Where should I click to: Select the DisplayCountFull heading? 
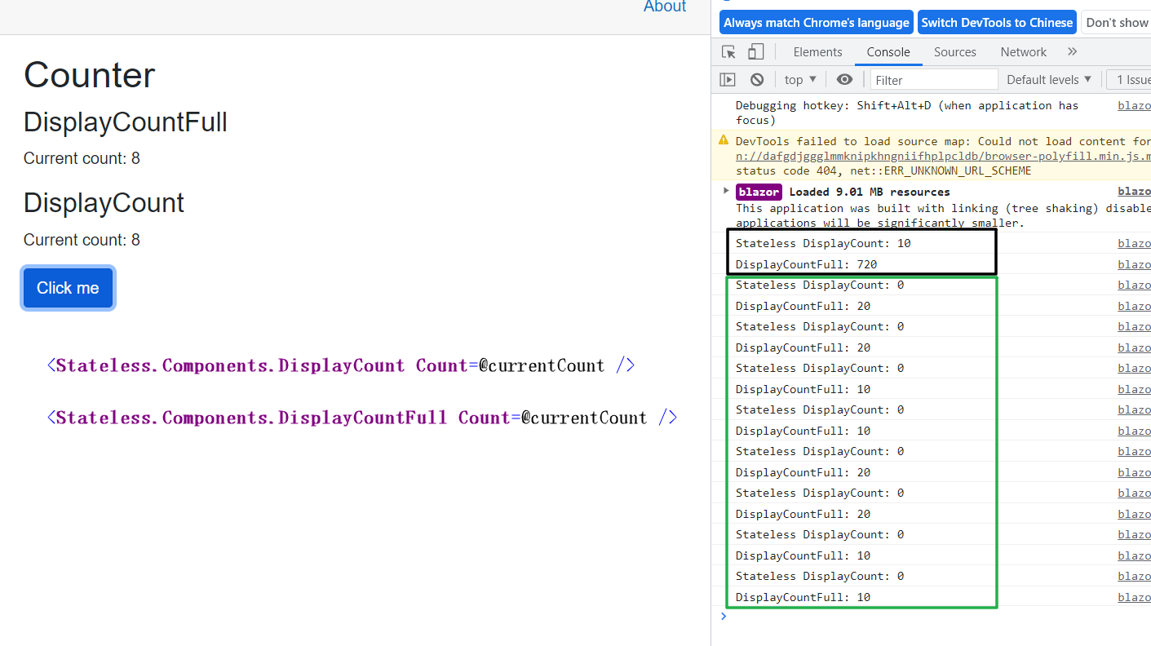[125, 122]
